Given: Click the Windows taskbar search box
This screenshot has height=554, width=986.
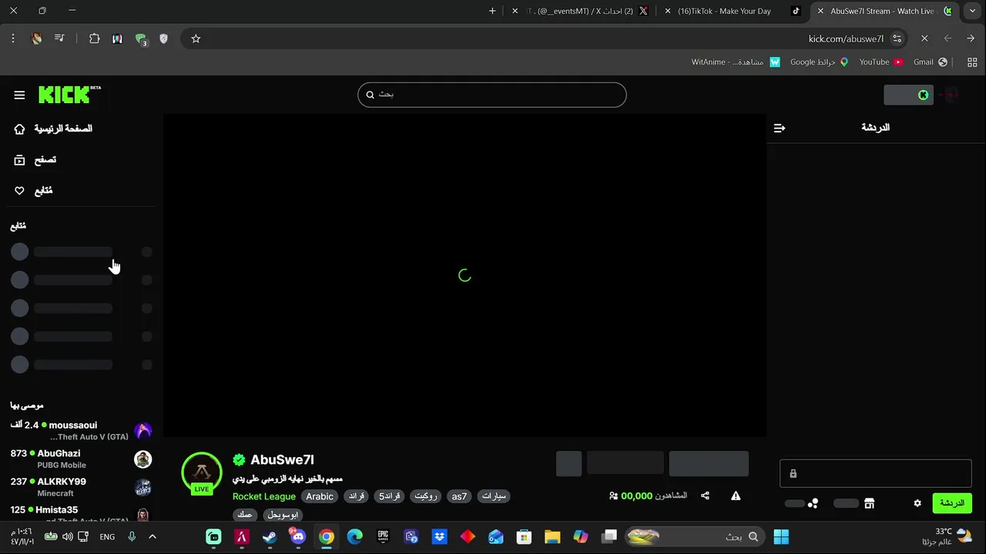Looking at the screenshot, I should 696,536.
